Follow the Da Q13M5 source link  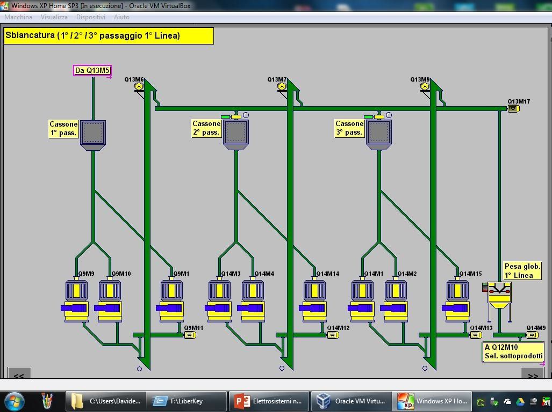pyautogui.click(x=92, y=70)
